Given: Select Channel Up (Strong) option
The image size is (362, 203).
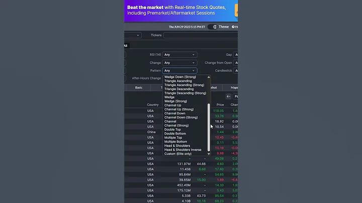Looking at the screenshot, I should click(179, 109).
